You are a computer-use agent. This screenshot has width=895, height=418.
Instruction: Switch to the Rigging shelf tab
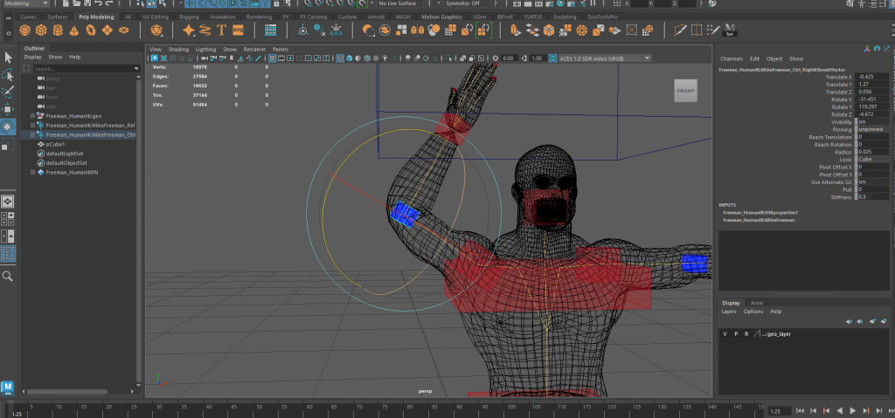click(x=189, y=16)
